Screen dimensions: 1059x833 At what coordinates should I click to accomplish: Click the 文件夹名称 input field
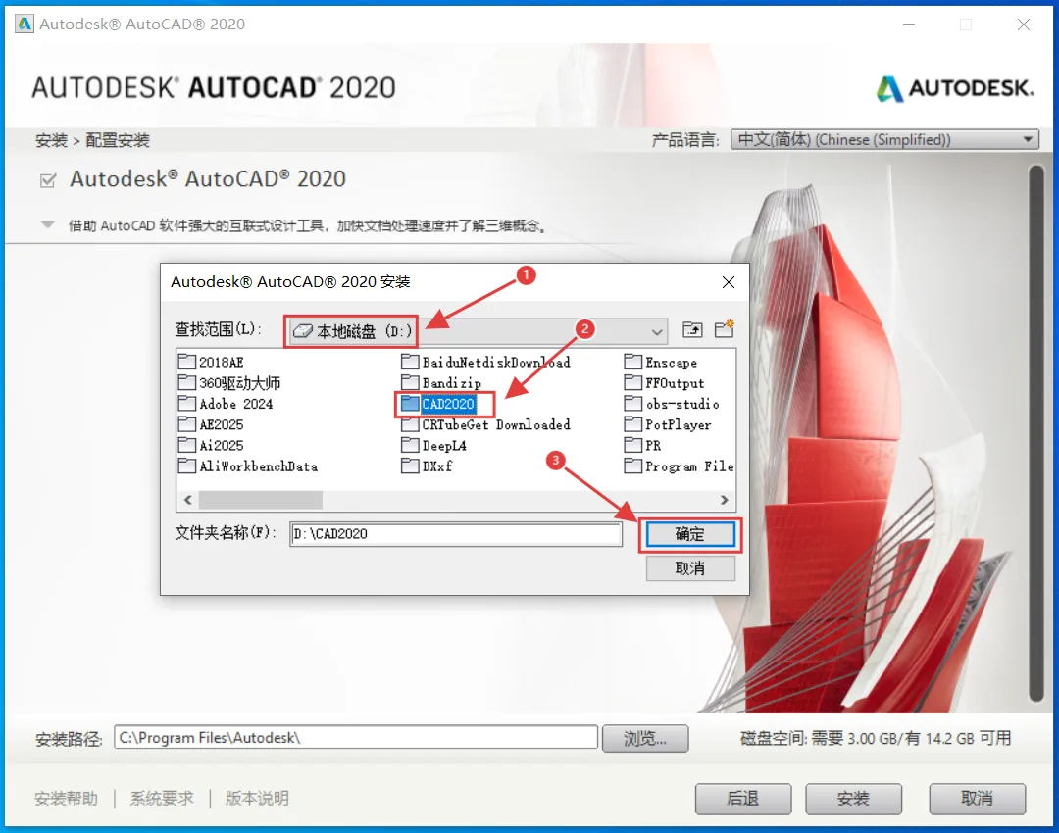tap(456, 534)
